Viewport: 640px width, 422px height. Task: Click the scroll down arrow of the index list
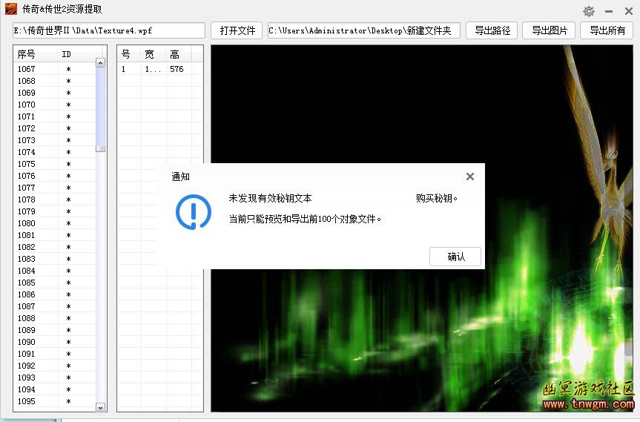[100, 407]
